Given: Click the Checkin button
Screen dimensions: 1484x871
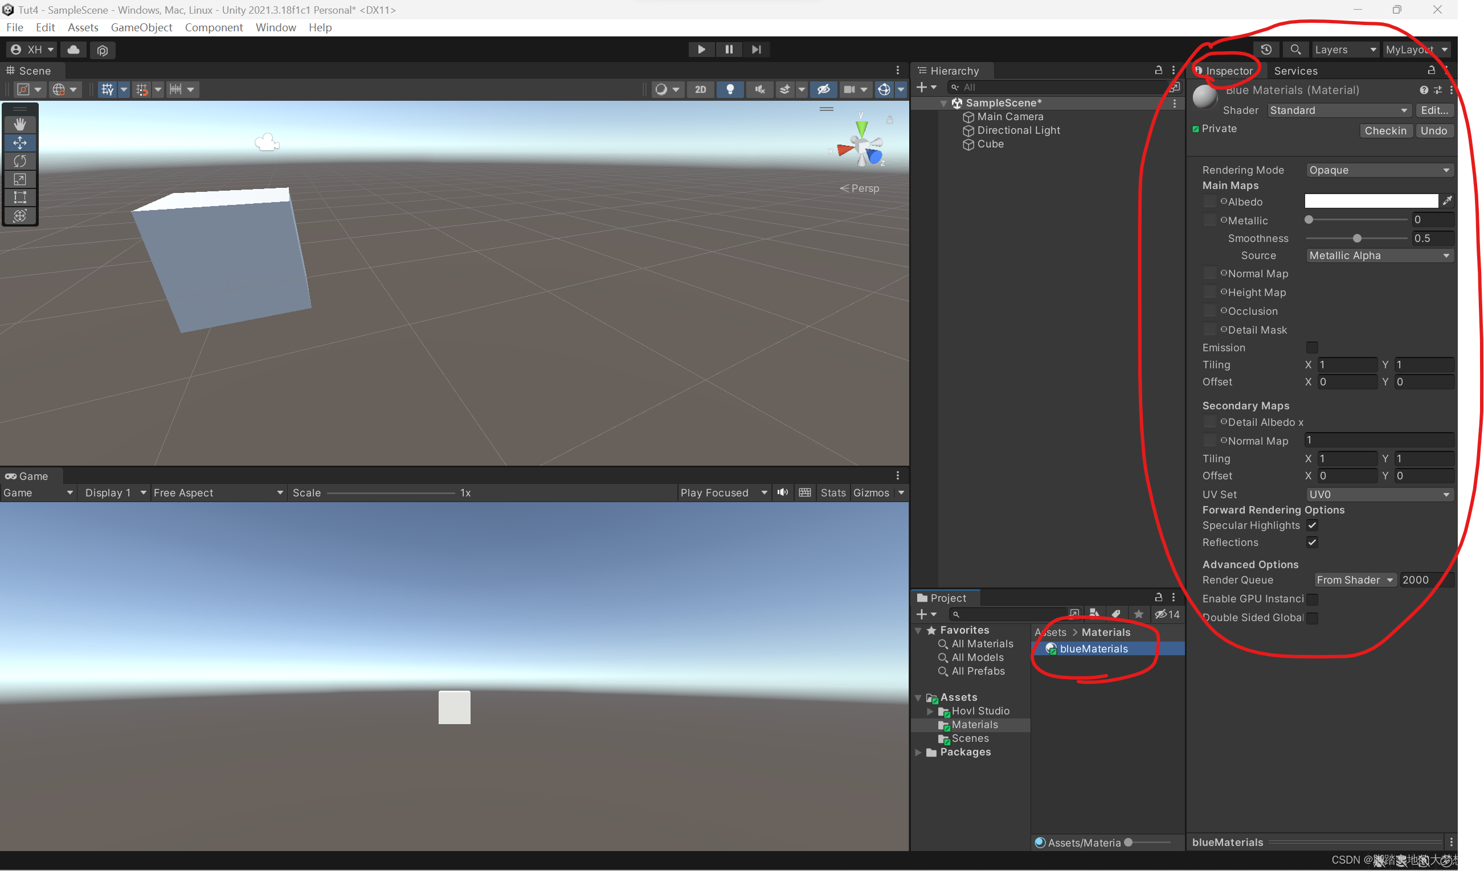Looking at the screenshot, I should pos(1384,131).
